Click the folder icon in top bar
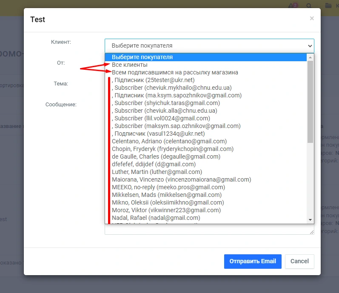 [x=328, y=6]
